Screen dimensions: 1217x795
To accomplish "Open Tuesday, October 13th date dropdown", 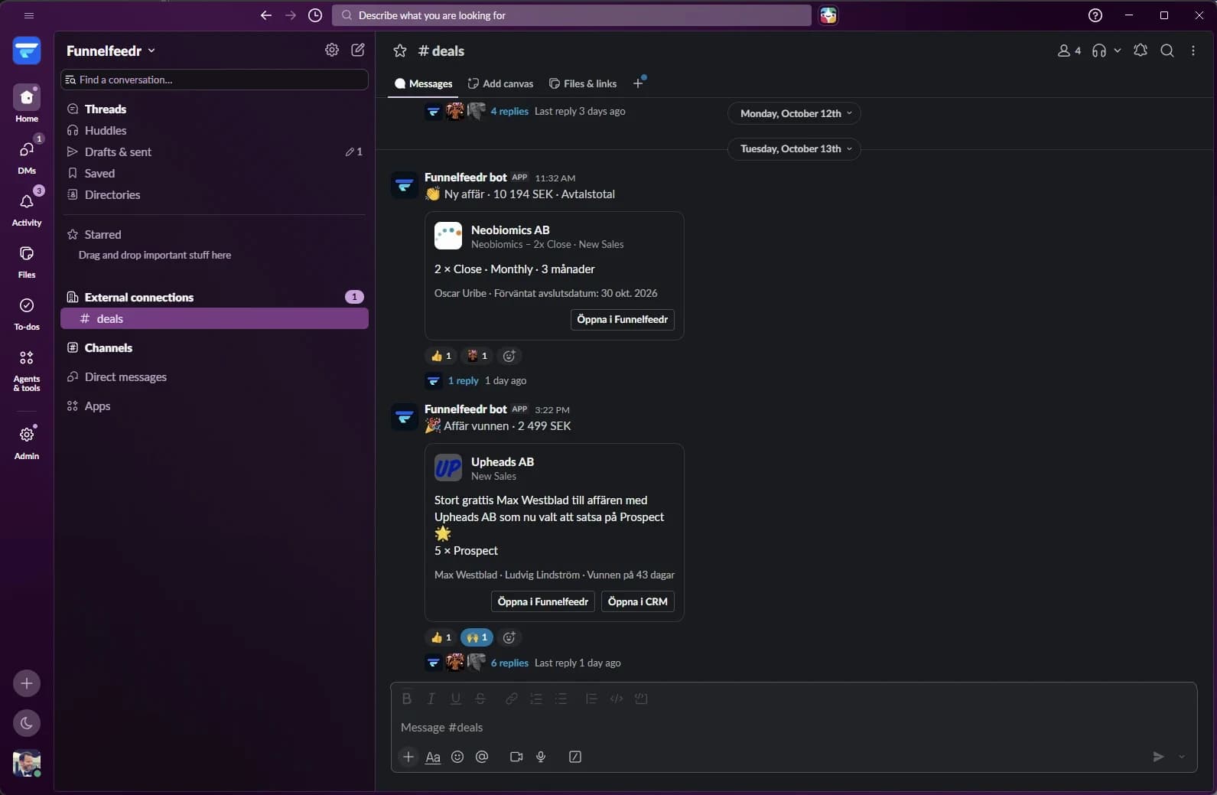I will click(794, 148).
